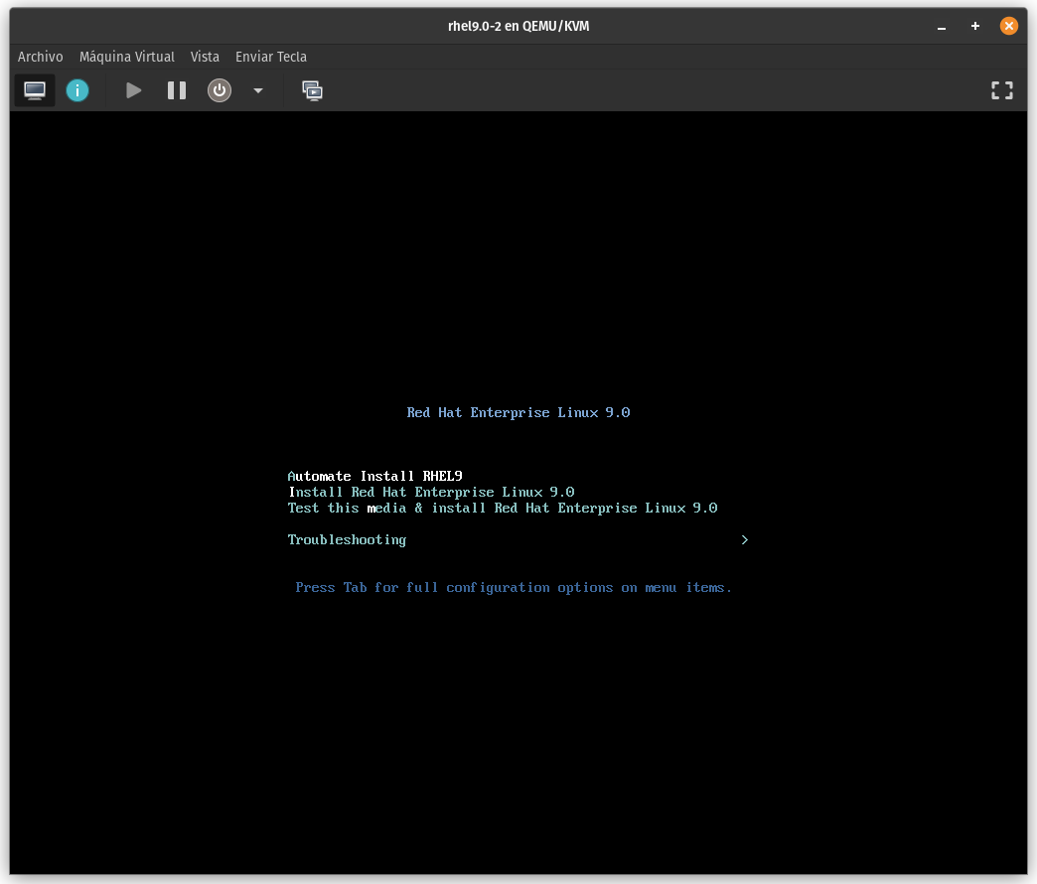Expand the Troubleshooting submenu arrow
The height and width of the screenshot is (884, 1037).
click(745, 540)
